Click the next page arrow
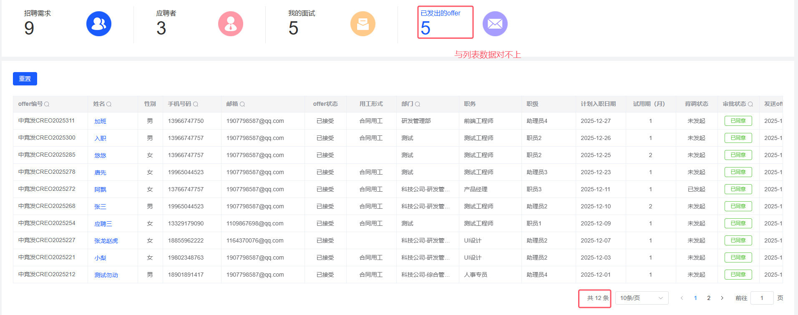This screenshot has width=798, height=315. pyautogui.click(x=722, y=298)
